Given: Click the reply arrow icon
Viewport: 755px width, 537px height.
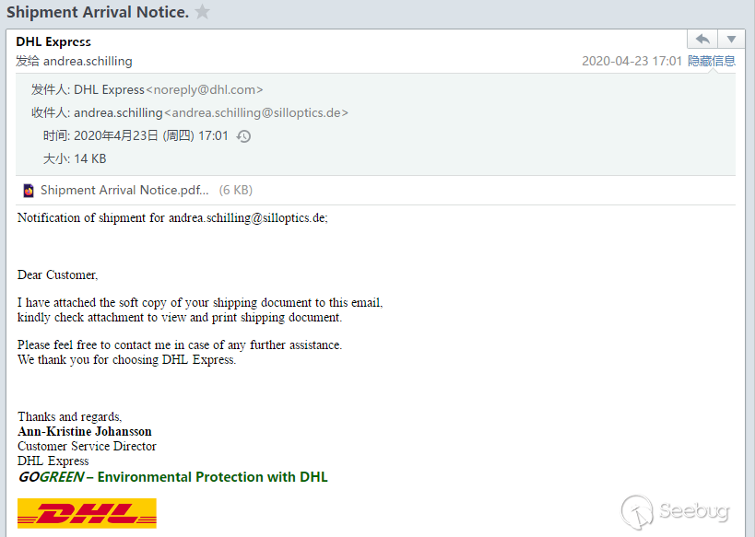Looking at the screenshot, I should pyautogui.click(x=702, y=39).
